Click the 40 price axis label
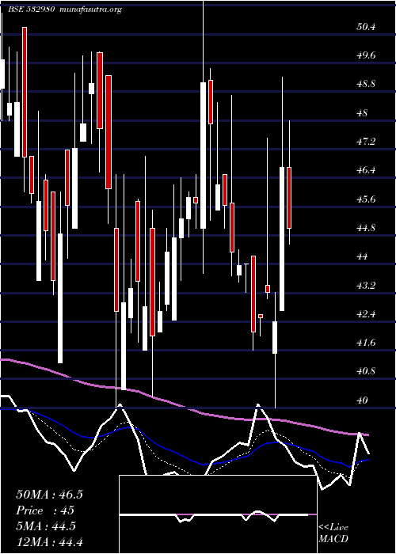 363,400
